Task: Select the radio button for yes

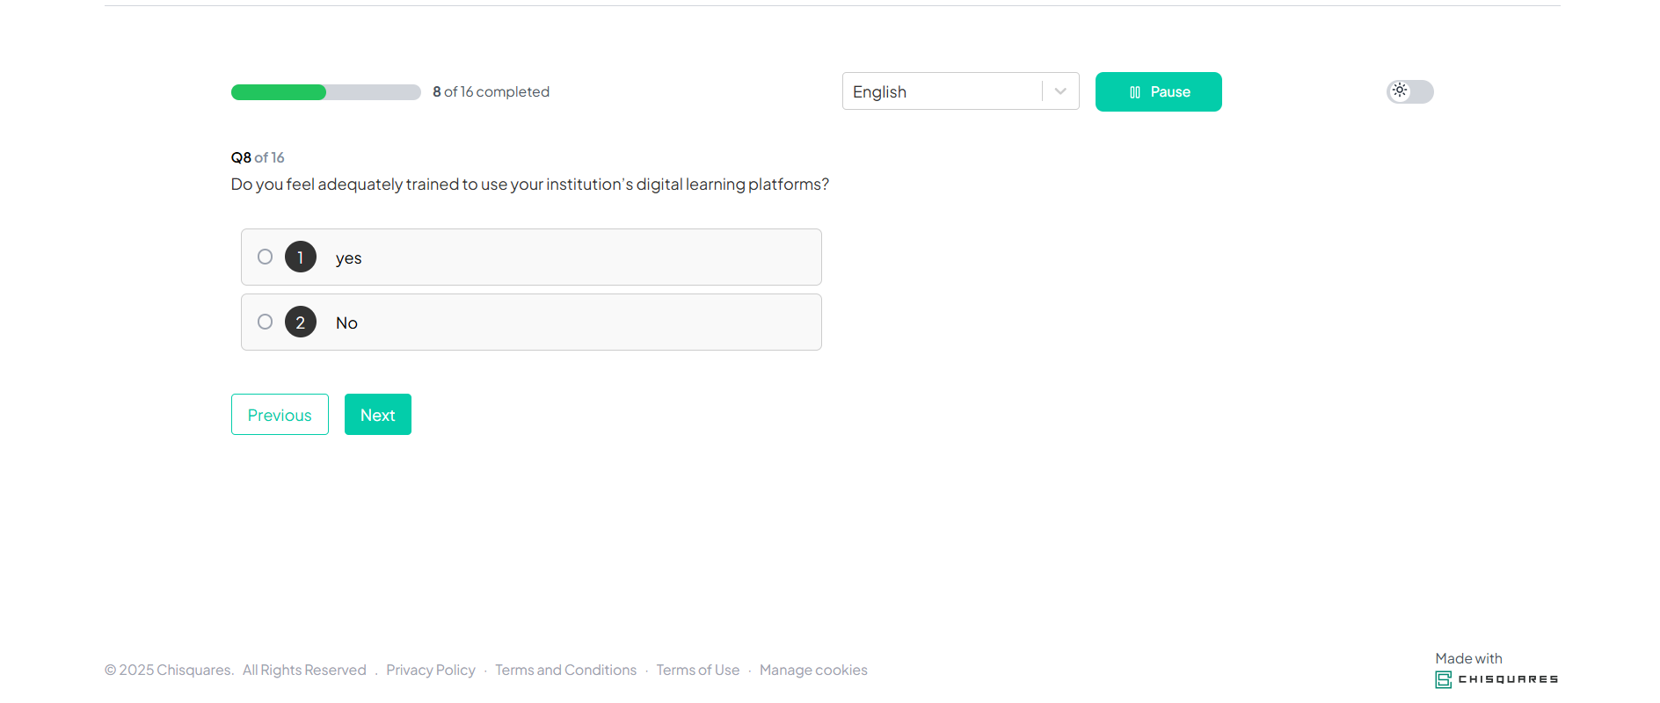Action: pos(265,257)
